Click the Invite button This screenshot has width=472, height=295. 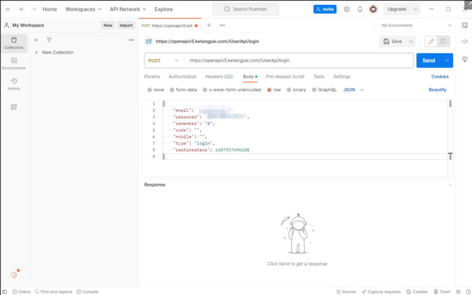(x=325, y=9)
